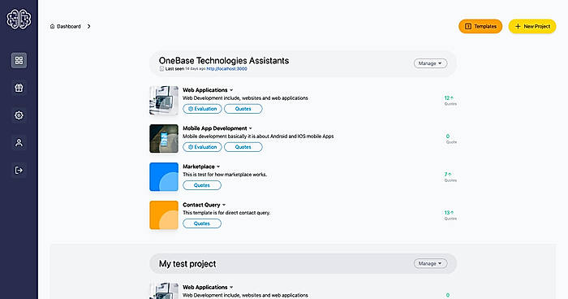Click the gift box sidebar icon
Screen dimensions: 568x299
tap(19, 88)
